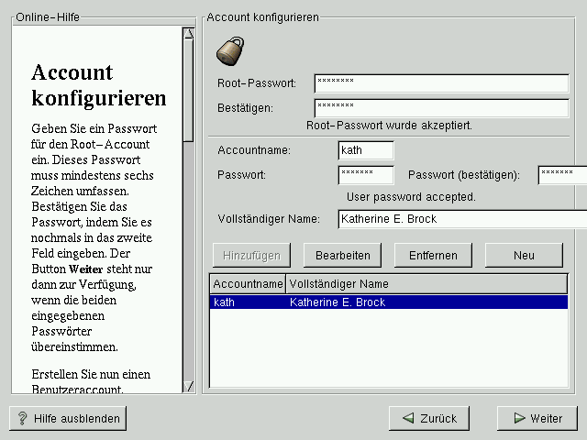Click the right arrow icon on Weiter
This screenshot has height=440, width=587.
click(519, 418)
